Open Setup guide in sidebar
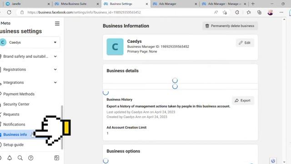291x164 pixels. point(13,145)
